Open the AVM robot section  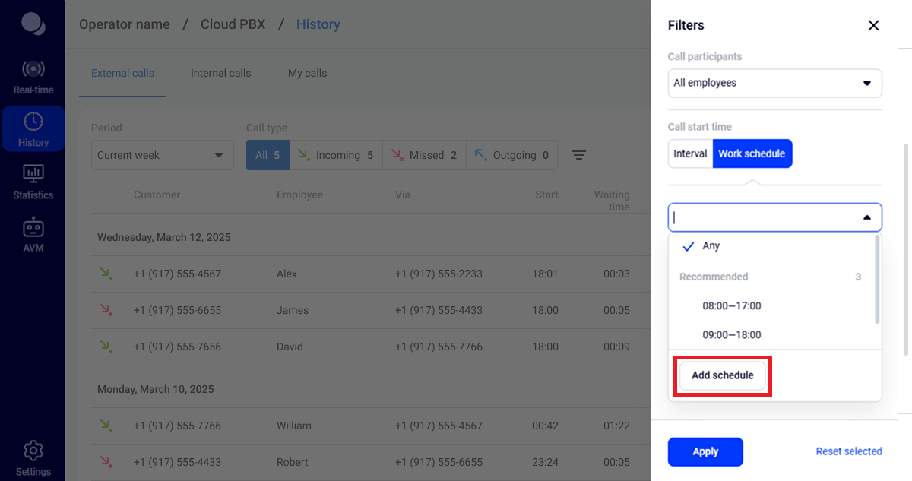(33, 234)
